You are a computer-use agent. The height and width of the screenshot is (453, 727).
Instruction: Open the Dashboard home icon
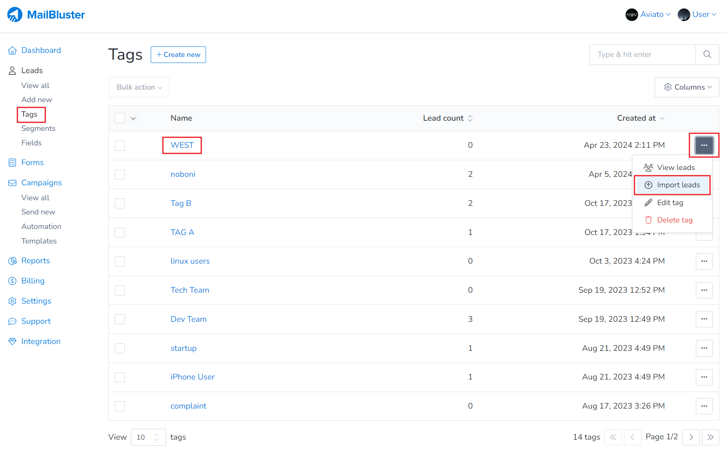[13, 50]
